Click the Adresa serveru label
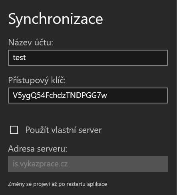This screenshot has height=195, width=177. point(38,148)
